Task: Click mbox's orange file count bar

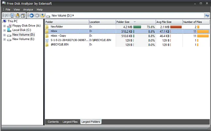Action: pos(203,32)
